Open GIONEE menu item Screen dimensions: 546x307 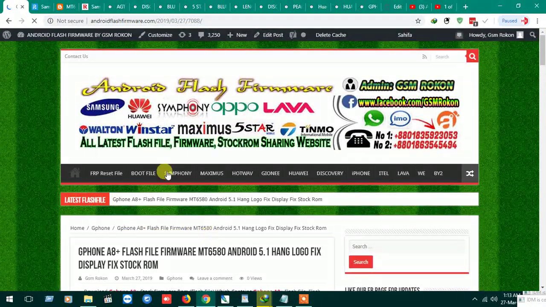270,173
